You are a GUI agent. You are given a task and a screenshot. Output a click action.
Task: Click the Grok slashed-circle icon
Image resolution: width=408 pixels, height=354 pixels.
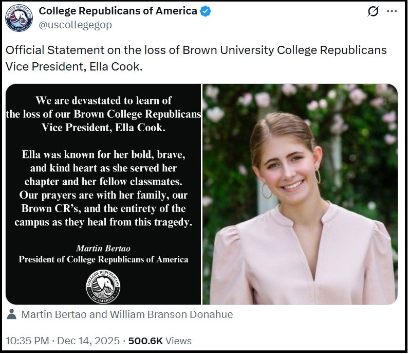tap(374, 11)
